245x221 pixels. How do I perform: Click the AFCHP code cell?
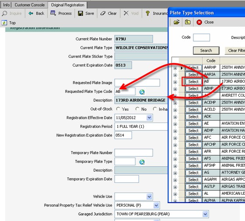click(x=211, y=144)
